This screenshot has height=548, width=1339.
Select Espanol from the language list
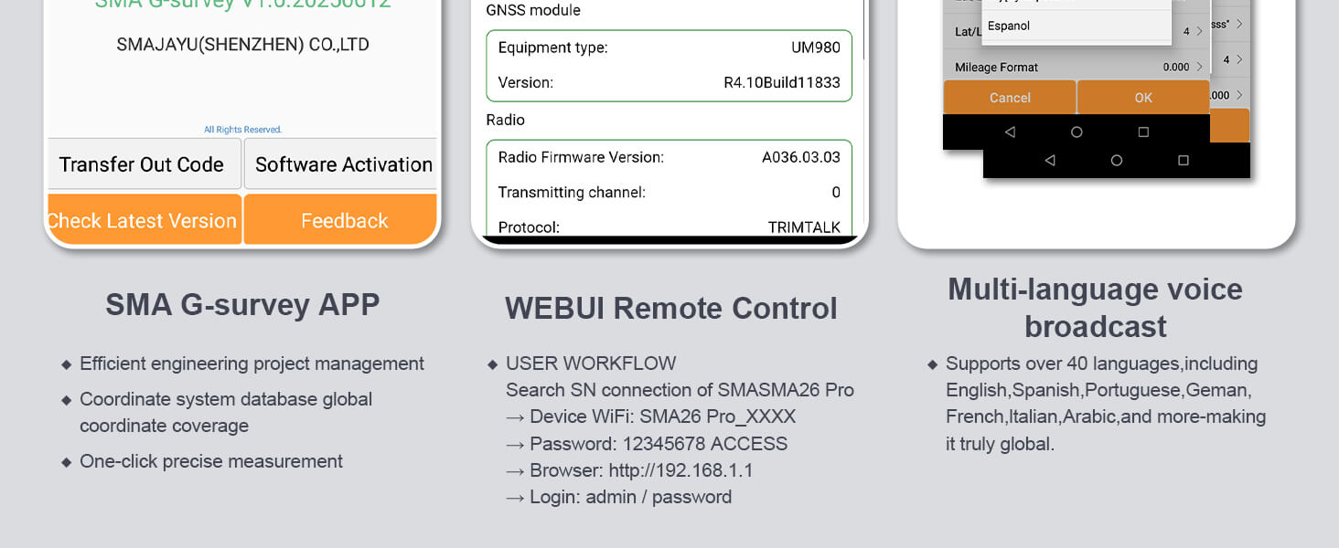1009,26
